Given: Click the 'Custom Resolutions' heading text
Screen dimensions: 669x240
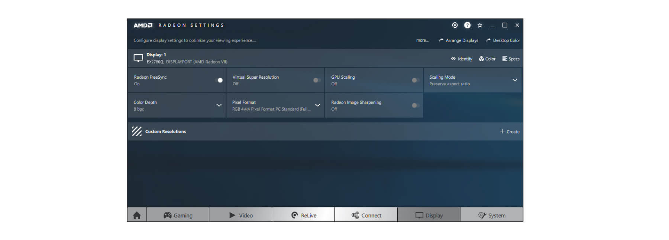Looking at the screenshot, I should 165,131.
